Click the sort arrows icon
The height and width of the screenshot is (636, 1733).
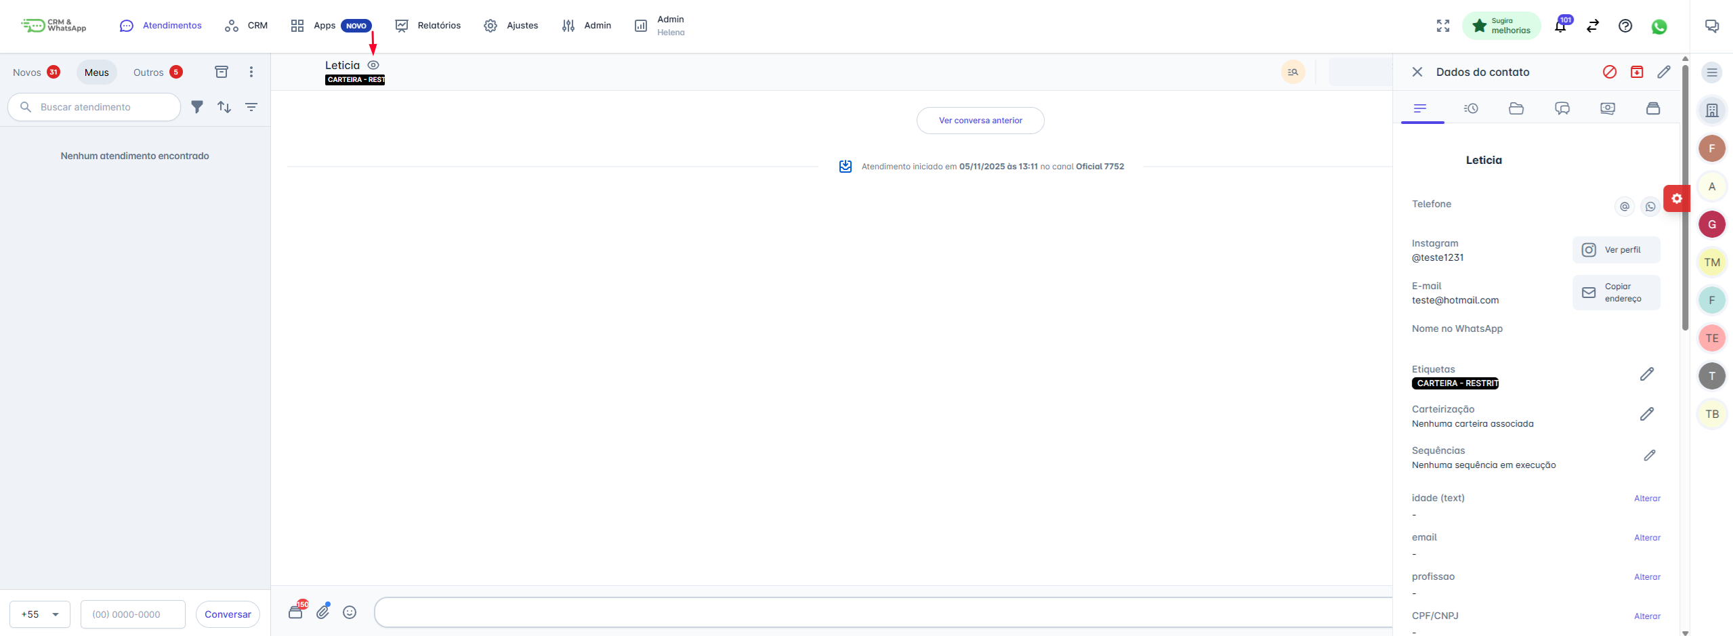coord(224,107)
